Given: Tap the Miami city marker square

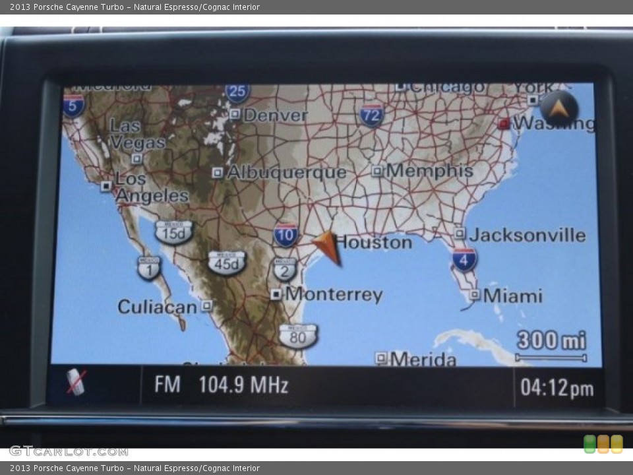Looking at the screenshot, I should (x=475, y=294).
